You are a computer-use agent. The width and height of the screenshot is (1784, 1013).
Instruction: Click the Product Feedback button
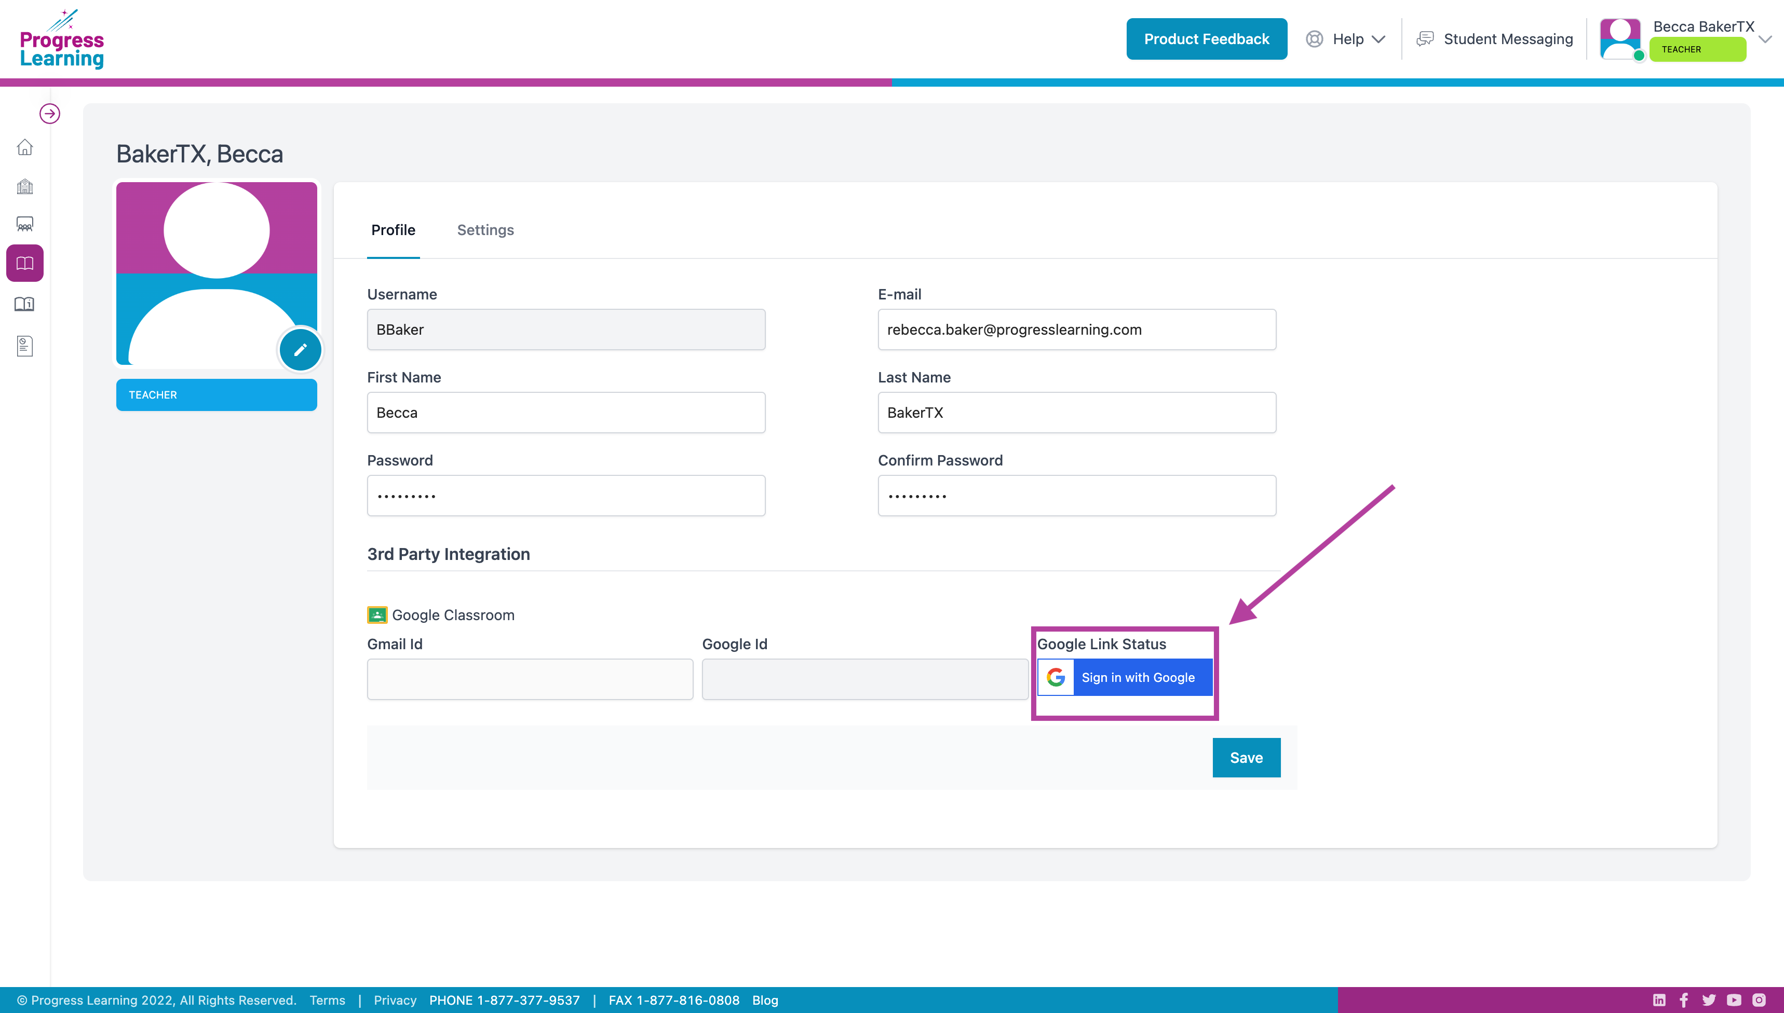[1206, 39]
